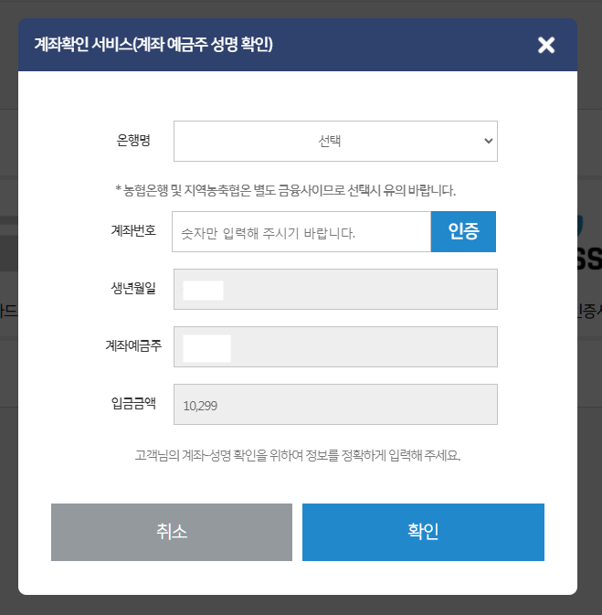Cancel with the gray 취소 button
This screenshot has height=615, width=602.
pos(172,532)
